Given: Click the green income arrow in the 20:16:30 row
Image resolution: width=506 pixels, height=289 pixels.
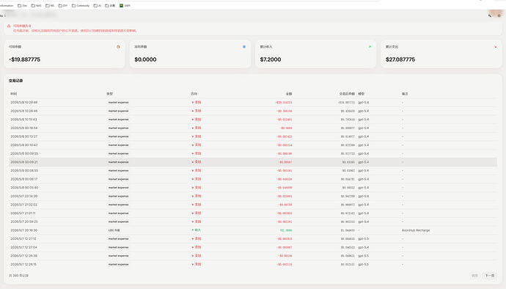Looking at the screenshot, I should 193,230.
